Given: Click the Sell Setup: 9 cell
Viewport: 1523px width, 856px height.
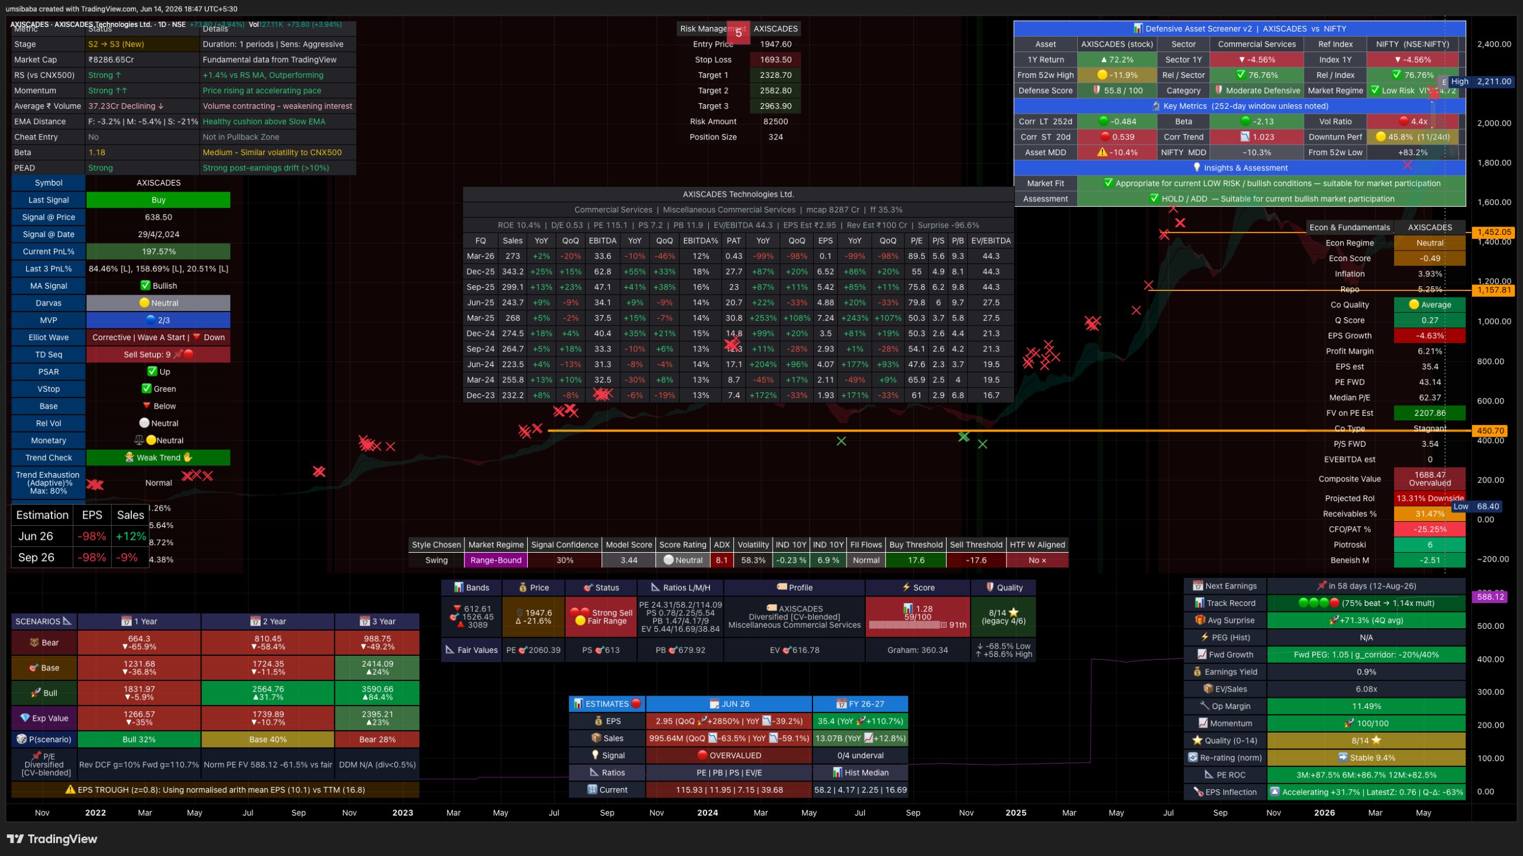Looking at the screenshot, I should click(158, 354).
